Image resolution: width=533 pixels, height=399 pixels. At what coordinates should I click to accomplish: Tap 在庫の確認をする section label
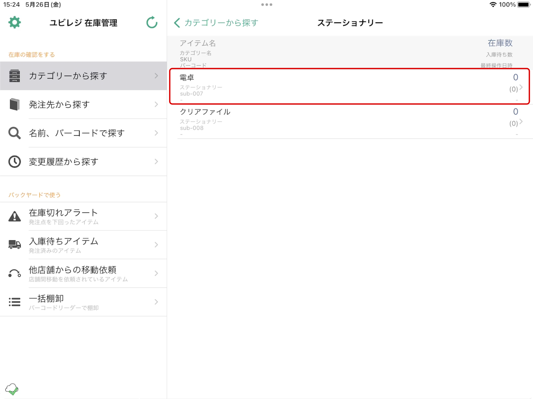pyautogui.click(x=32, y=54)
